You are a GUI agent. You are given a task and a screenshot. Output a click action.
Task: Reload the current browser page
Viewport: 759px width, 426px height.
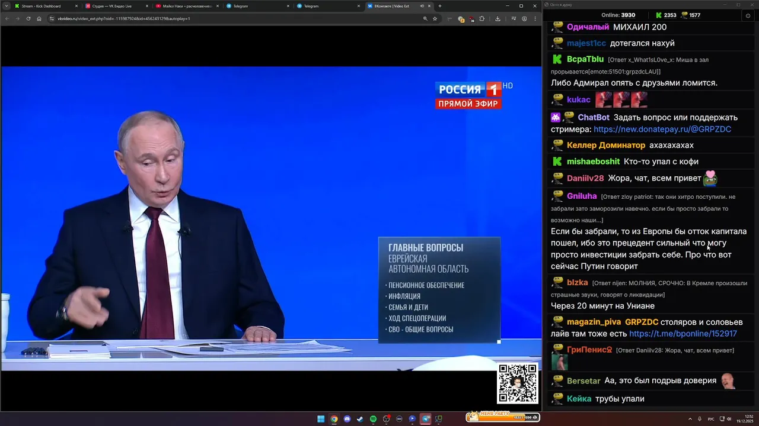pyautogui.click(x=28, y=18)
